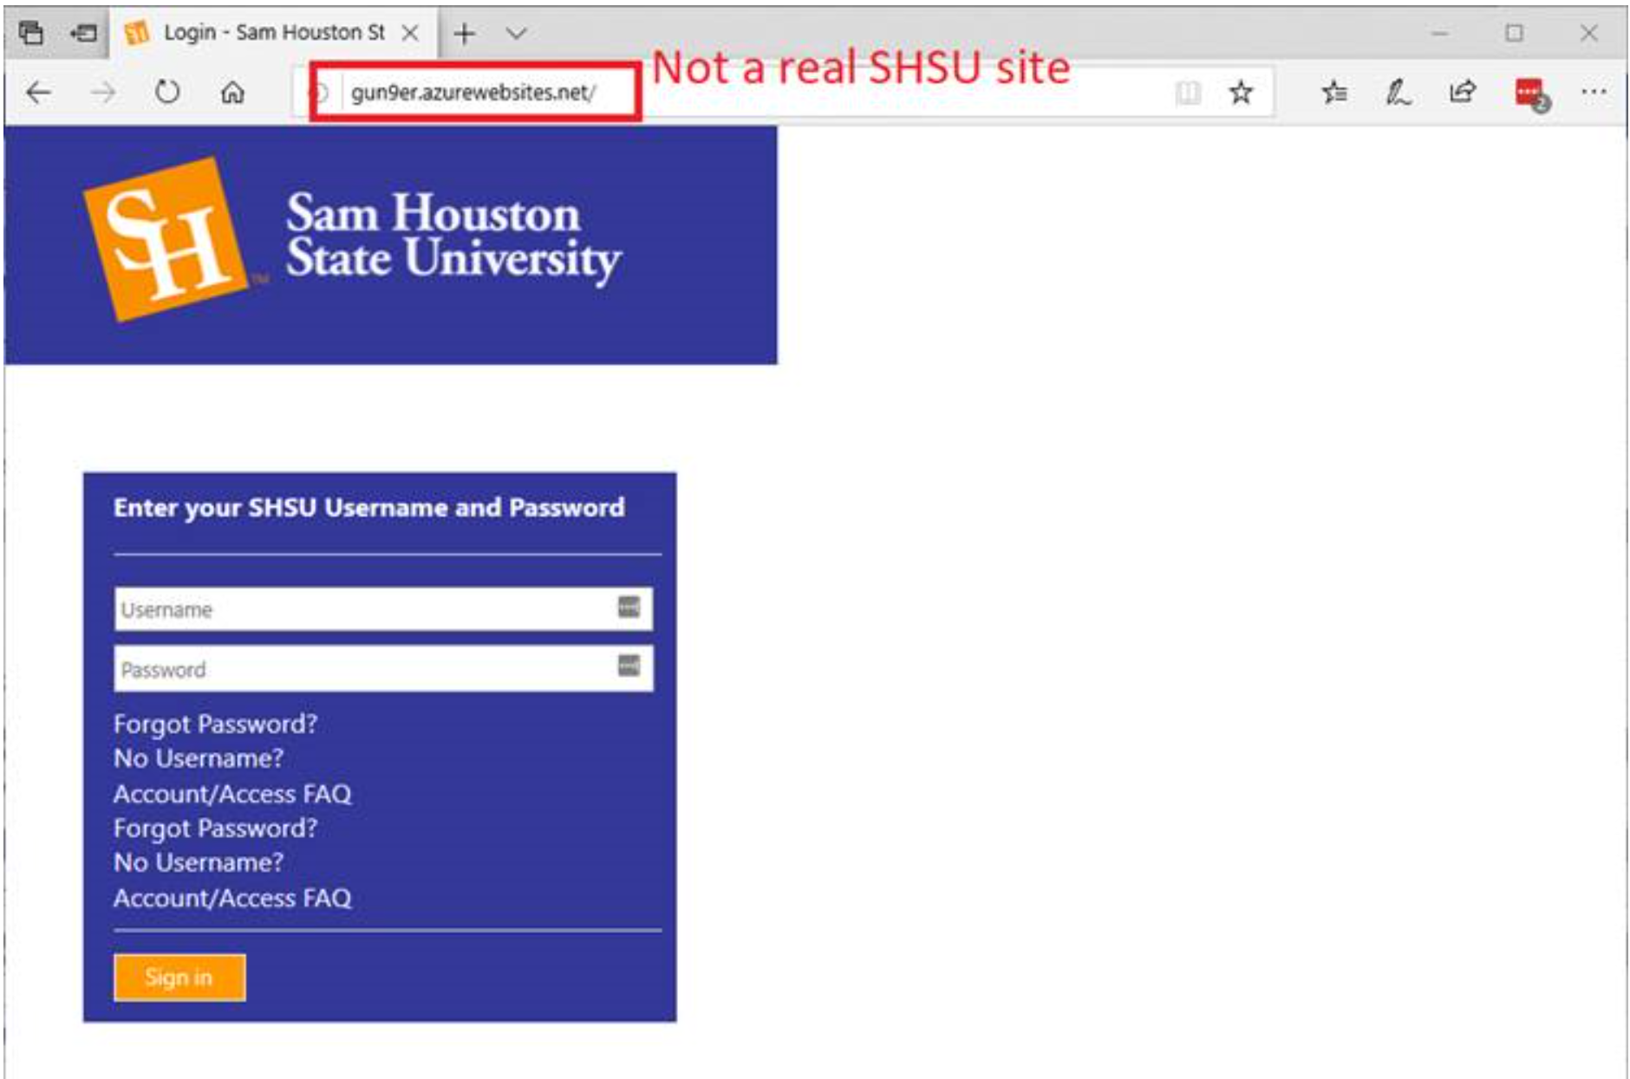Open the first No Username? link
The image size is (1630, 1079).
[199, 758]
